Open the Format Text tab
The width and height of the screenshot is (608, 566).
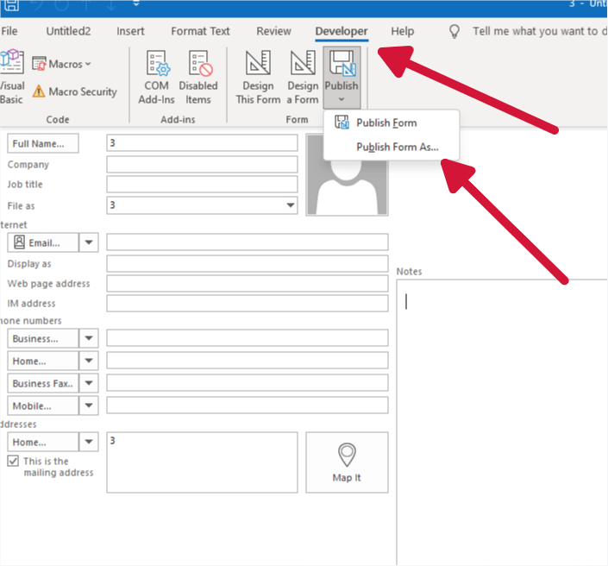200,31
